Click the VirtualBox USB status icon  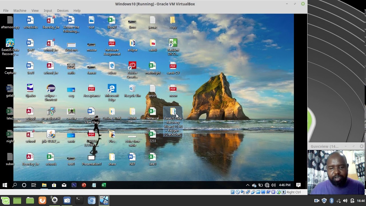pyautogui.click(x=253, y=192)
